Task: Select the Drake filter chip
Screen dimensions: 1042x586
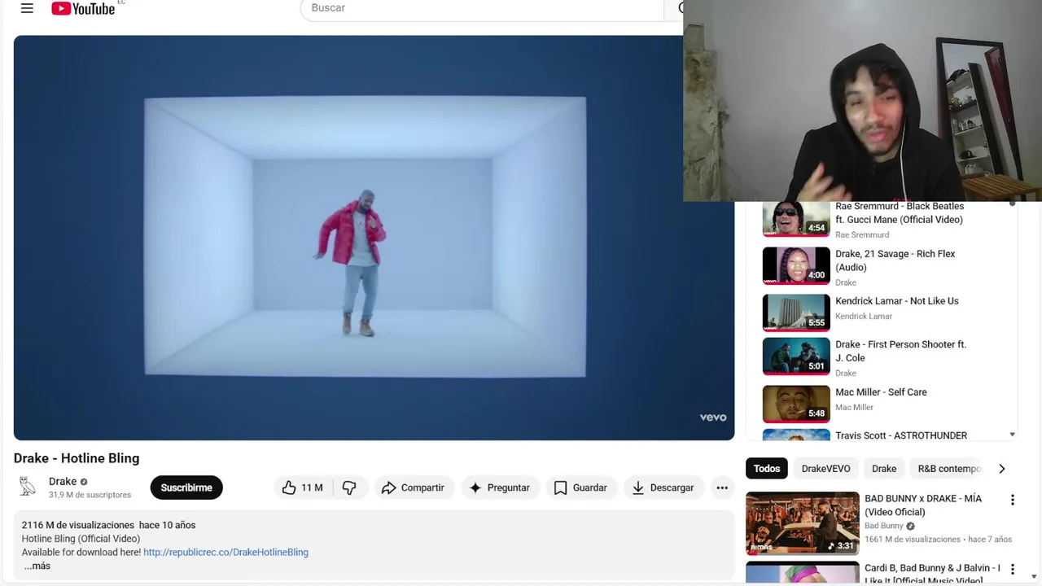Action: tap(884, 469)
